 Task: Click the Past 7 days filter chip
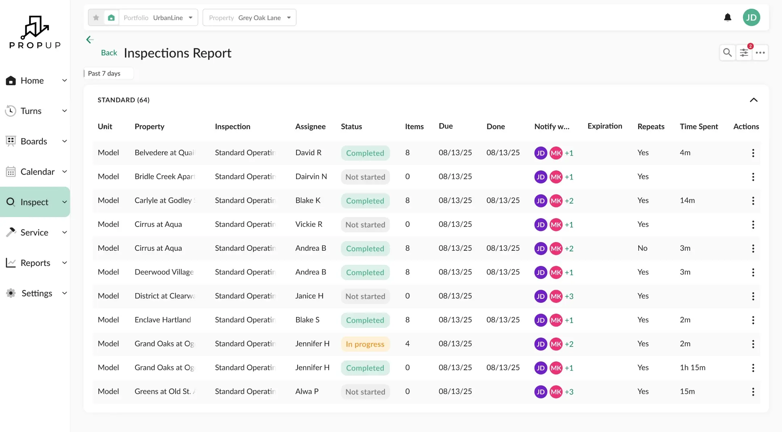pyautogui.click(x=104, y=73)
